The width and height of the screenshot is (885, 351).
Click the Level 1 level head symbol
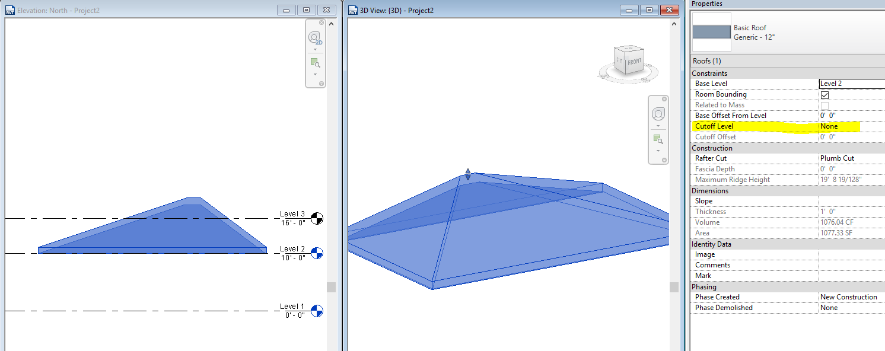coord(316,311)
